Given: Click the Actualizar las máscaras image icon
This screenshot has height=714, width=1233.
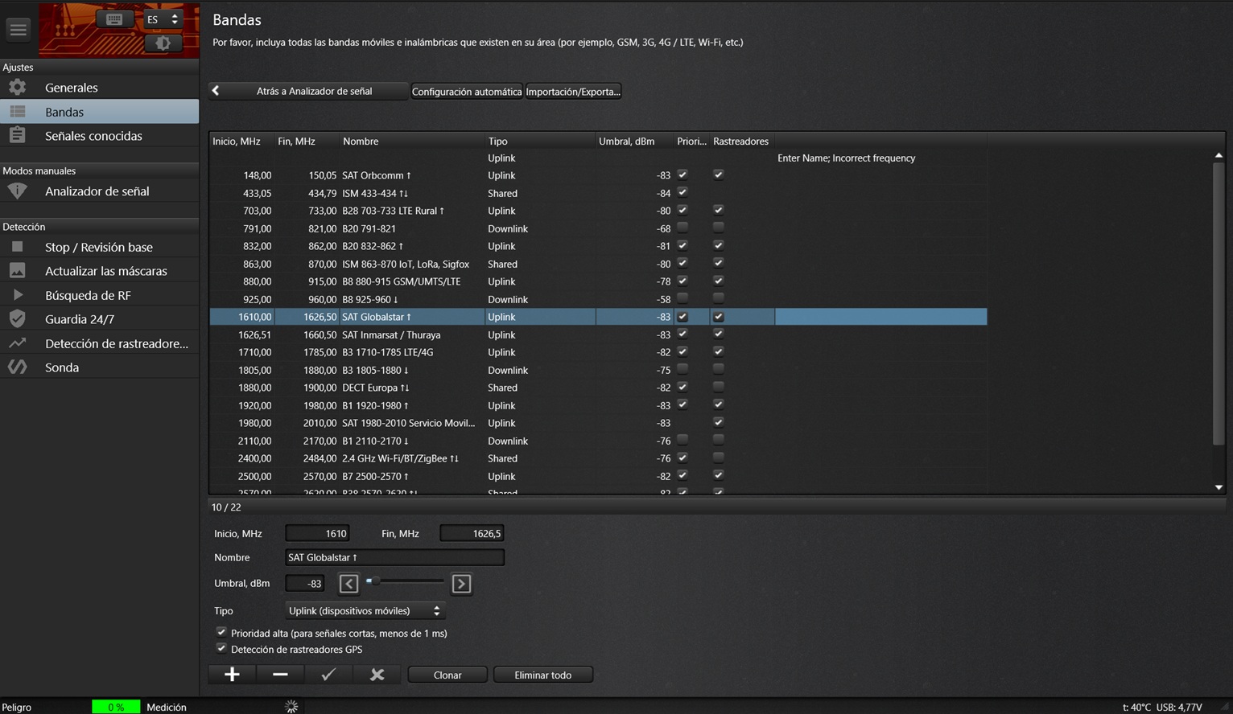Looking at the screenshot, I should tap(17, 270).
